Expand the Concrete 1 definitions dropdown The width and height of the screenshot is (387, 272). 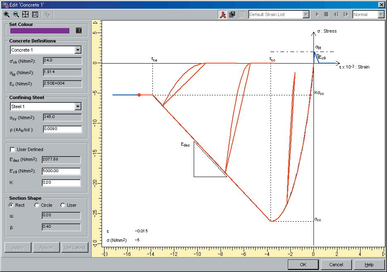tap(78, 50)
